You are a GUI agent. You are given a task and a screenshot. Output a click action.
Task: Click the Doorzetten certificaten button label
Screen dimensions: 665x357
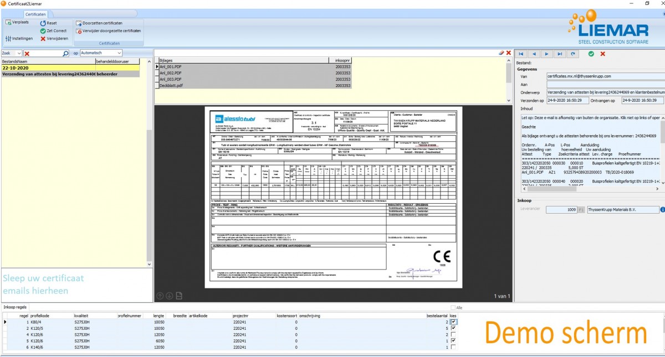click(103, 23)
